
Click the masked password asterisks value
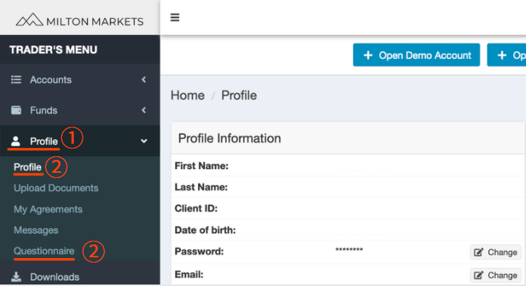tap(349, 250)
